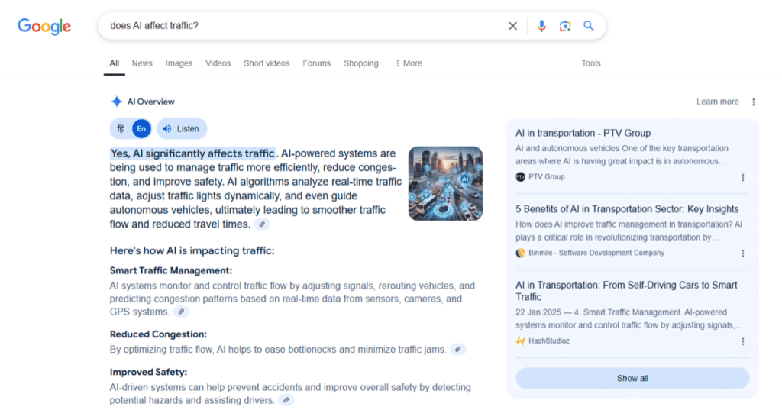Click the AI traffic city thumbnail image
Screen dimensions: 782x410
click(x=445, y=183)
